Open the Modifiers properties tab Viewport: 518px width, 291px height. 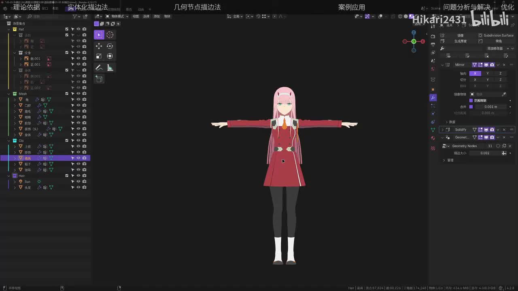click(x=433, y=97)
